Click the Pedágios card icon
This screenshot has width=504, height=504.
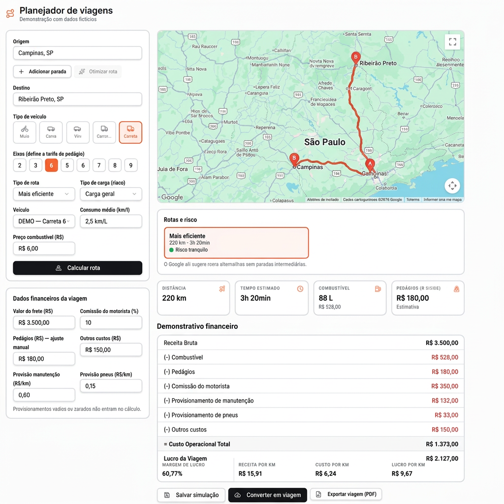tap(456, 288)
